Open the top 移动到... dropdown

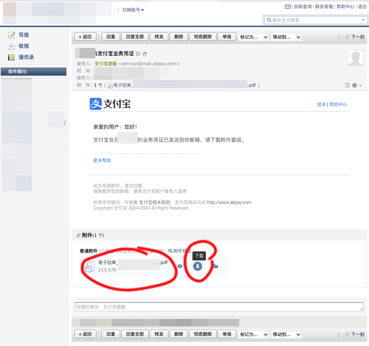(286, 37)
